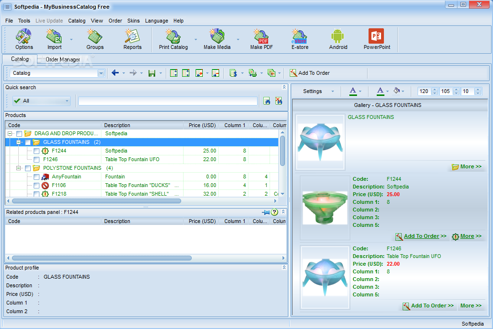This screenshot has height=329, width=493.
Task: Collapse the Product profile panel
Action: [x=284, y=268]
